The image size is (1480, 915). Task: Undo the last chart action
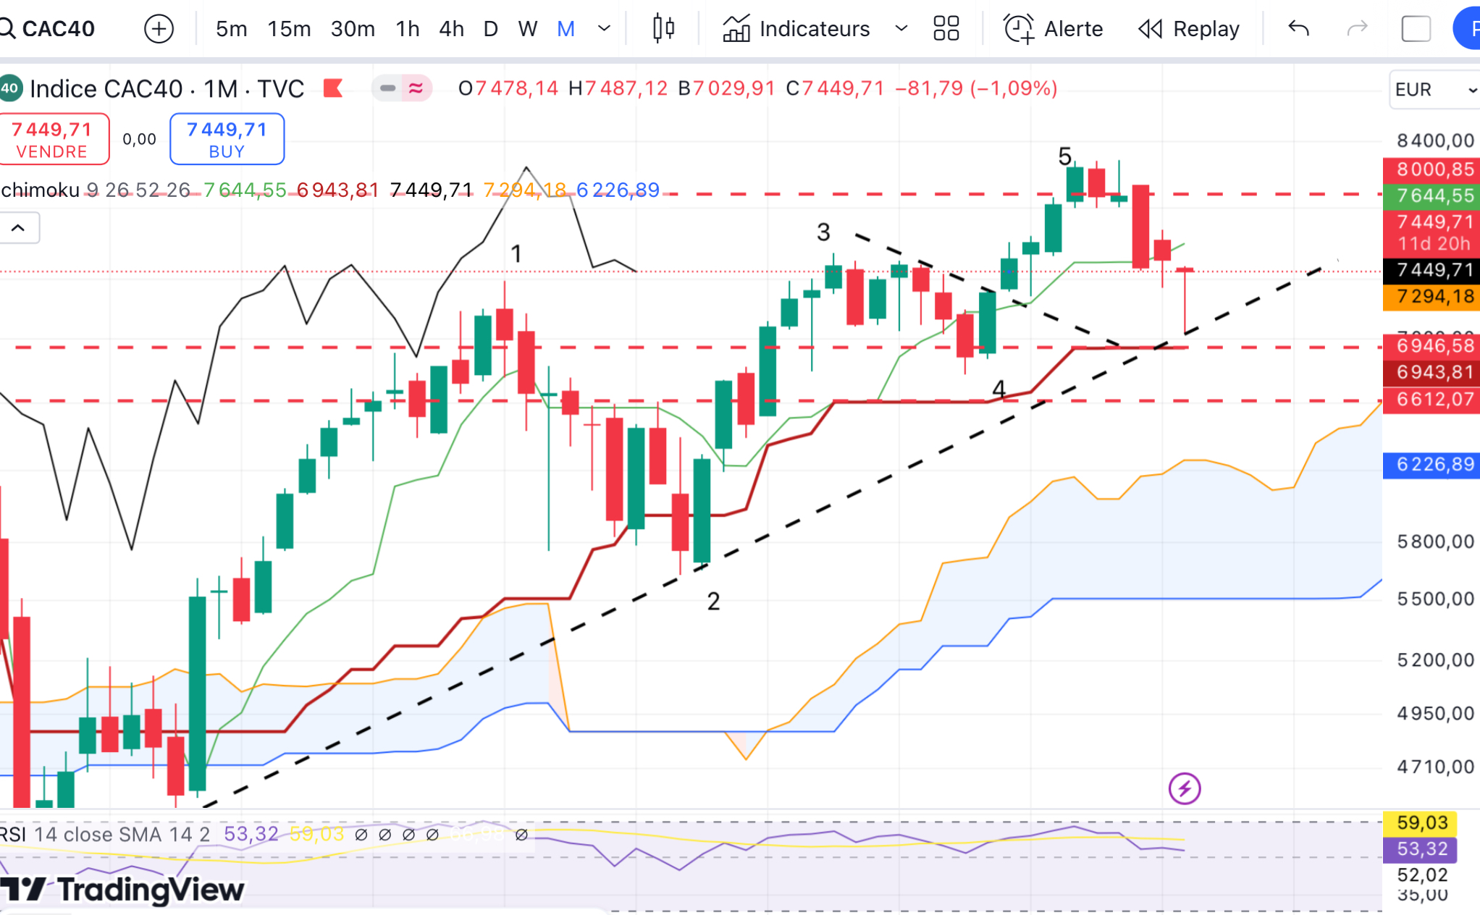1298,29
